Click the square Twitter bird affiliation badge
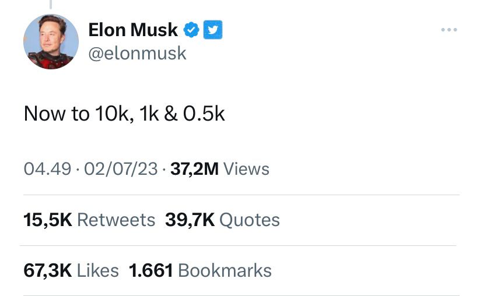This screenshot has width=483, height=296. pyautogui.click(x=212, y=29)
